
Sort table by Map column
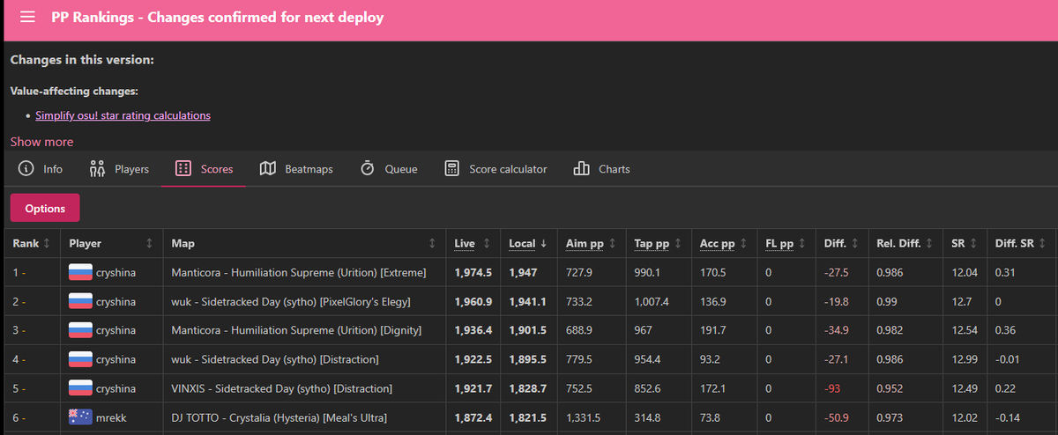tap(303, 243)
